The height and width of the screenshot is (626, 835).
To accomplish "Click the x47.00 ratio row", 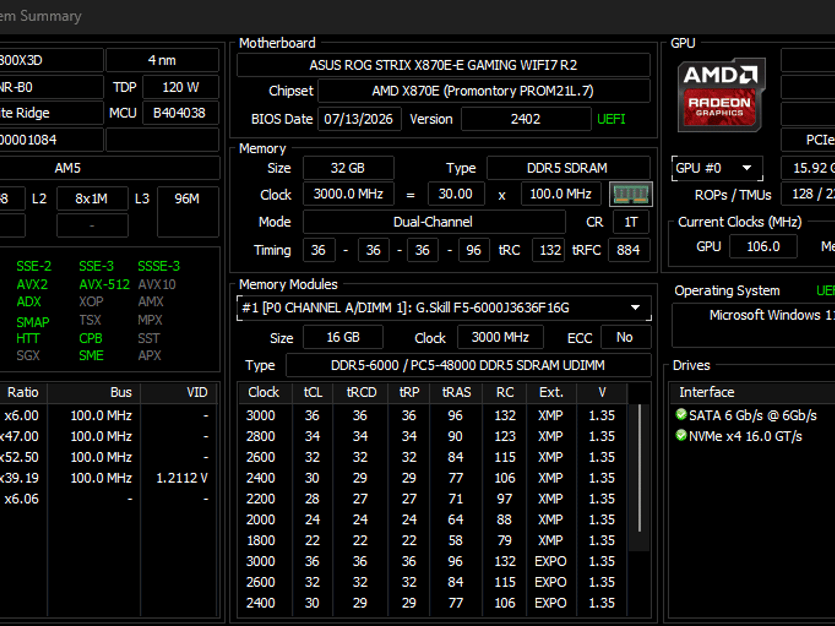I will (108, 436).
